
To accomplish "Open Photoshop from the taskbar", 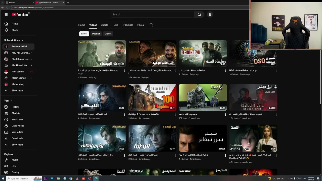I will coord(52,178).
